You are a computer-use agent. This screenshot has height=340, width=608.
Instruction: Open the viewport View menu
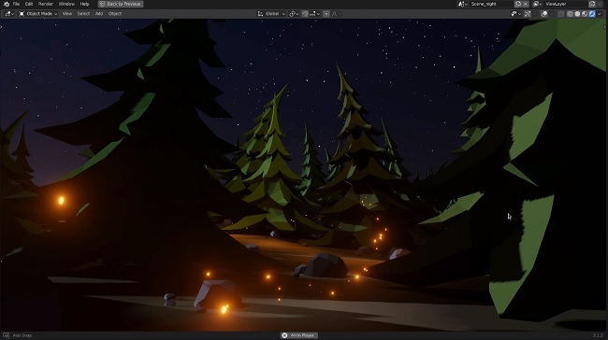tap(67, 14)
